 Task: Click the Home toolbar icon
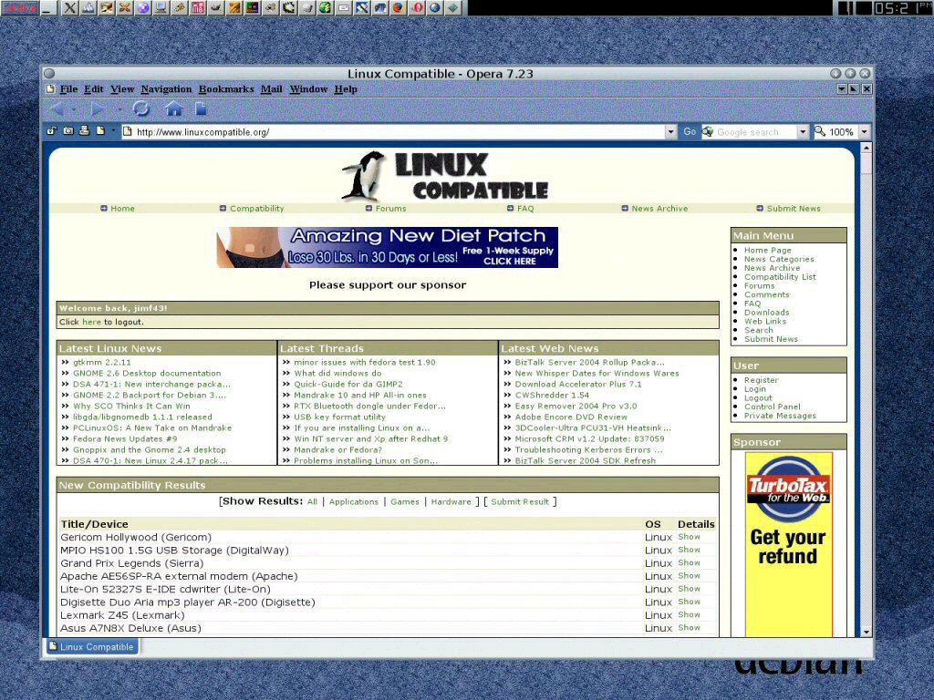tap(173, 109)
